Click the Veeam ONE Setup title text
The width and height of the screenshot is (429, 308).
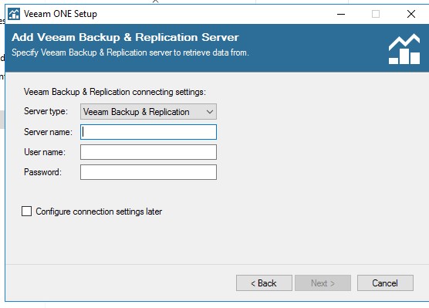60,14
